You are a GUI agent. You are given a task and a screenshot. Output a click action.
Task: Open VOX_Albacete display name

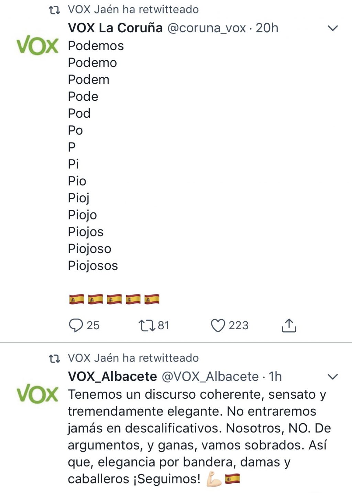point(112,376)
